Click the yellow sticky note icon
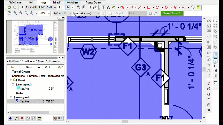Screen dimensions: 223x125 (199, 7)
